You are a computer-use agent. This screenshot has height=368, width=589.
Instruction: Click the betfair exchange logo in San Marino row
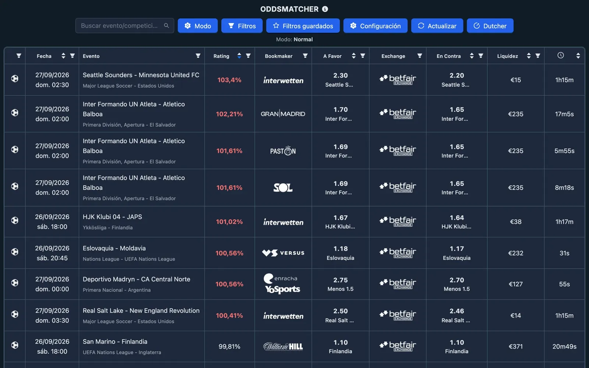point(398,346)
